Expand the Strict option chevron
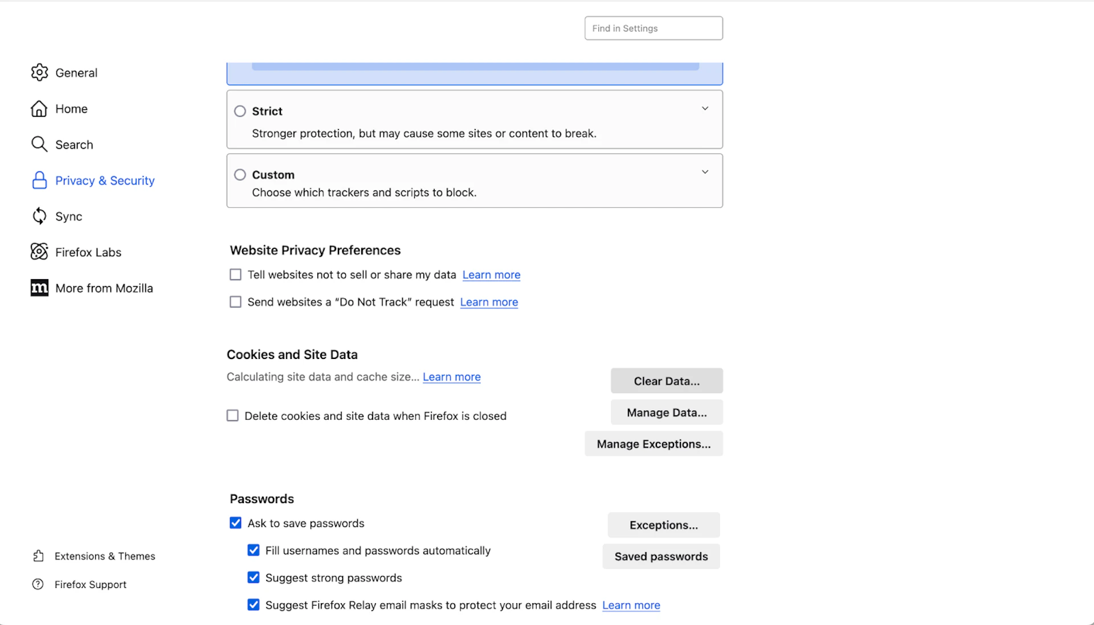Image resolution: width=1094 pixels, height=625 pixels. coord(705,108)
